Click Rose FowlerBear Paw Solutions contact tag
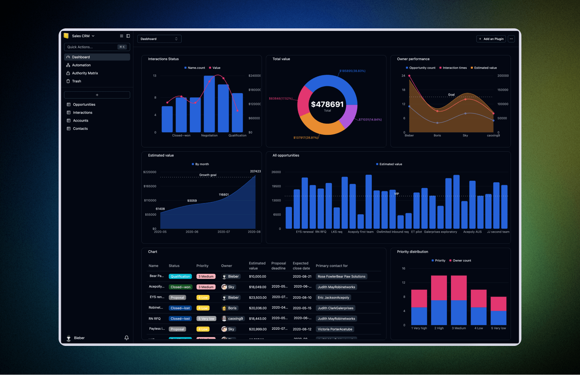 pos(342,276)
